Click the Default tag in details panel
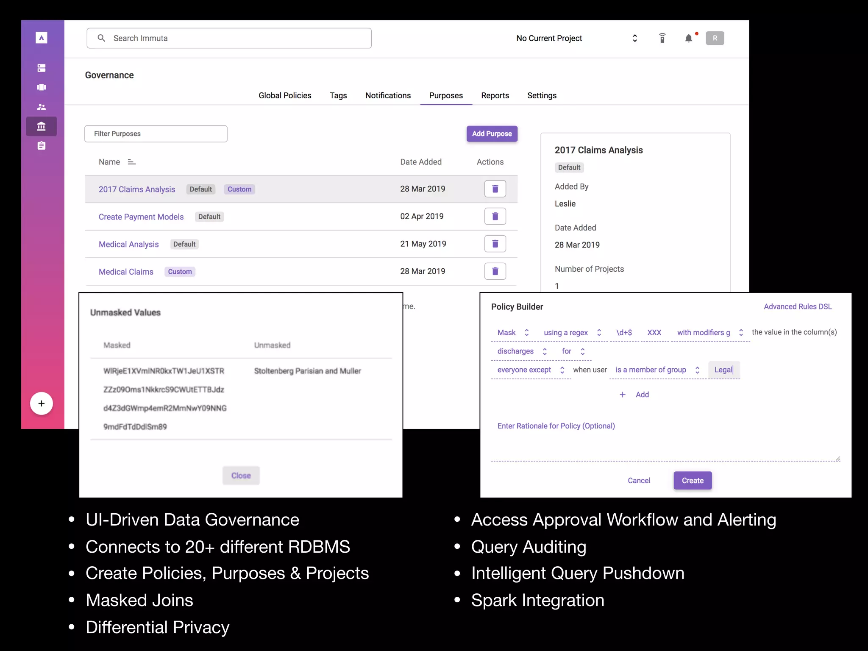The width and height of the screenshot is (868, 651). point(569,168)
